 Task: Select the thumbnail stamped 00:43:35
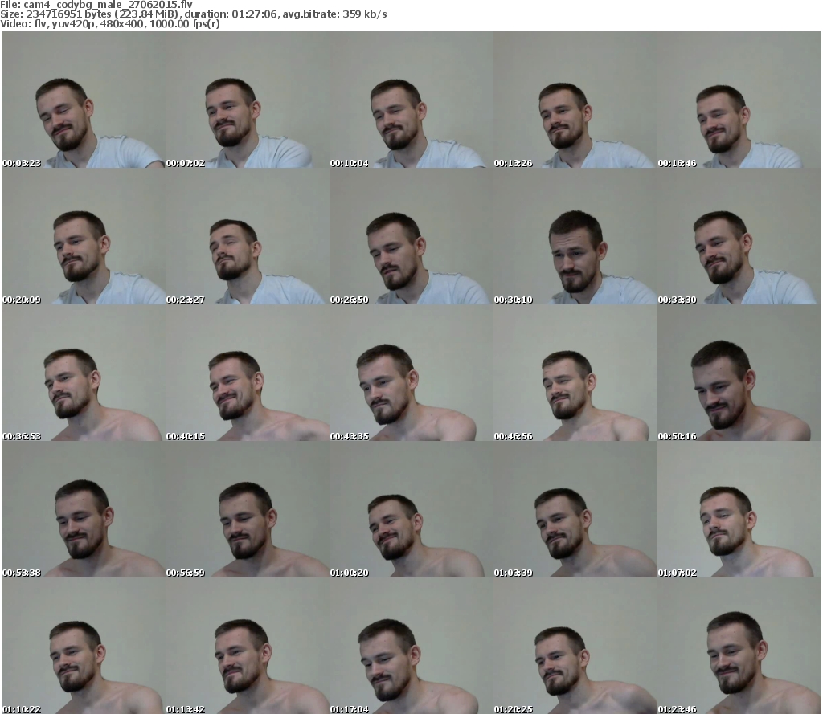411,373
